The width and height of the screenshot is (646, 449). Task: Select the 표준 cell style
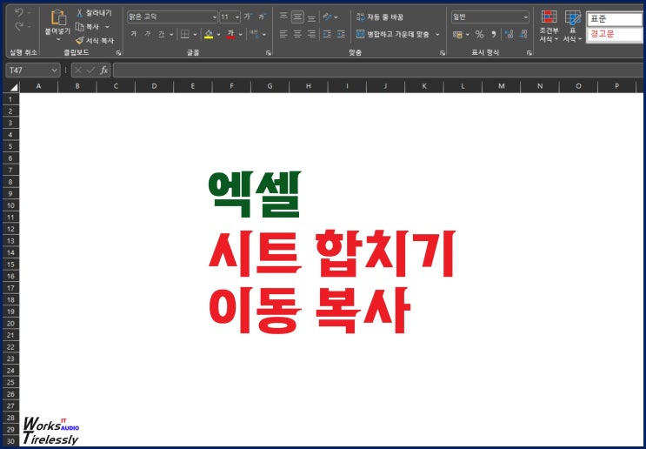616,19
